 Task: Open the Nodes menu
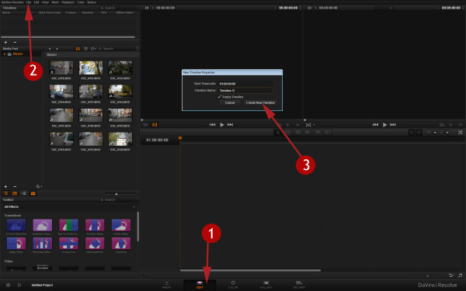point(92,2)
